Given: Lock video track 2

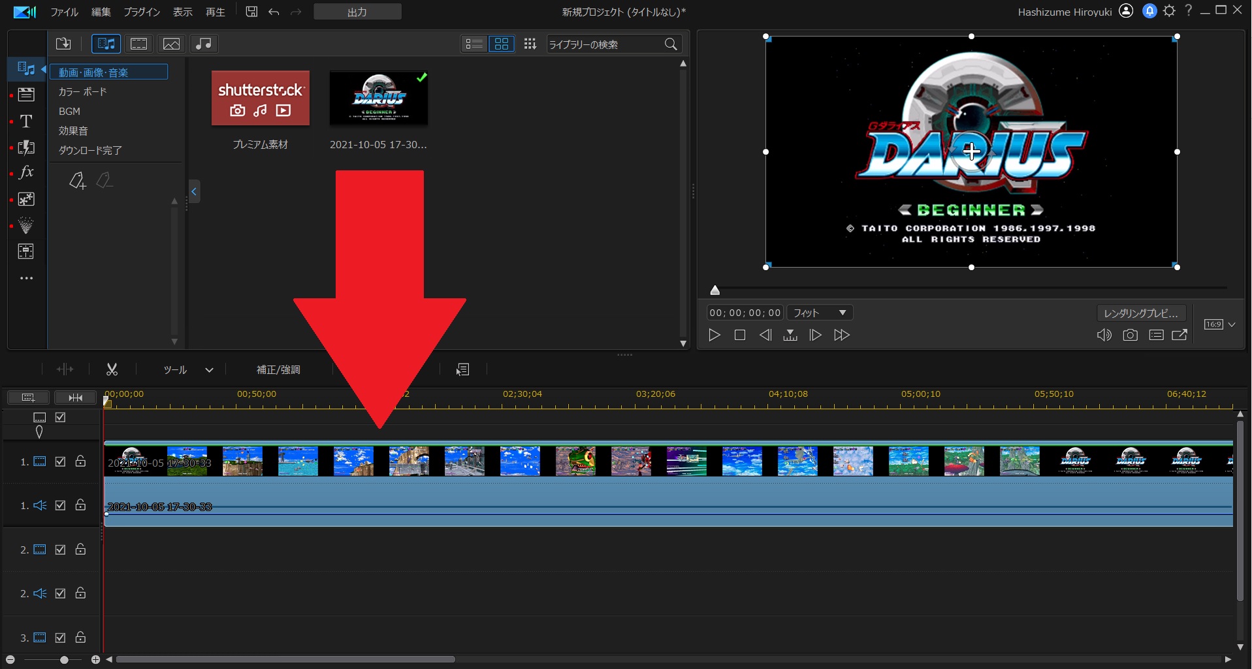Looking at the screenshot, I should tap(80, 550).
